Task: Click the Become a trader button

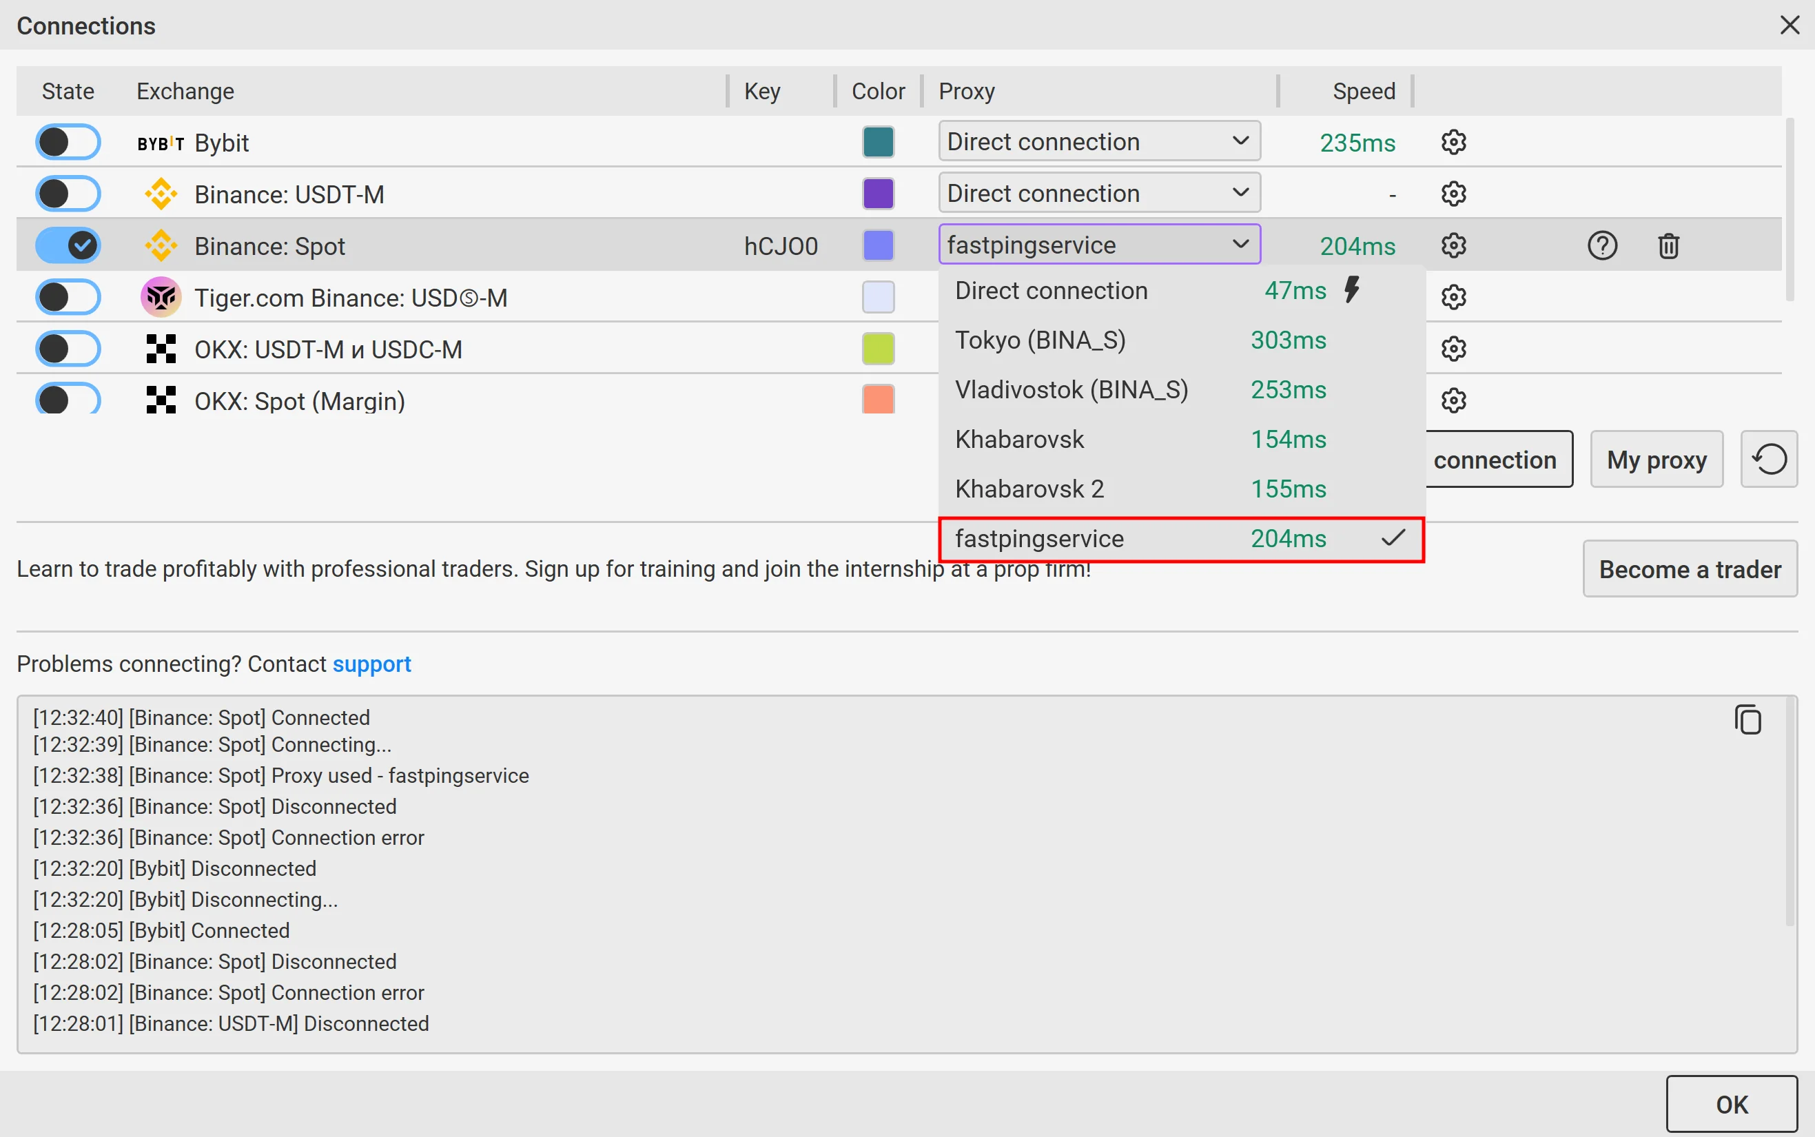Action: (1689, 569)
